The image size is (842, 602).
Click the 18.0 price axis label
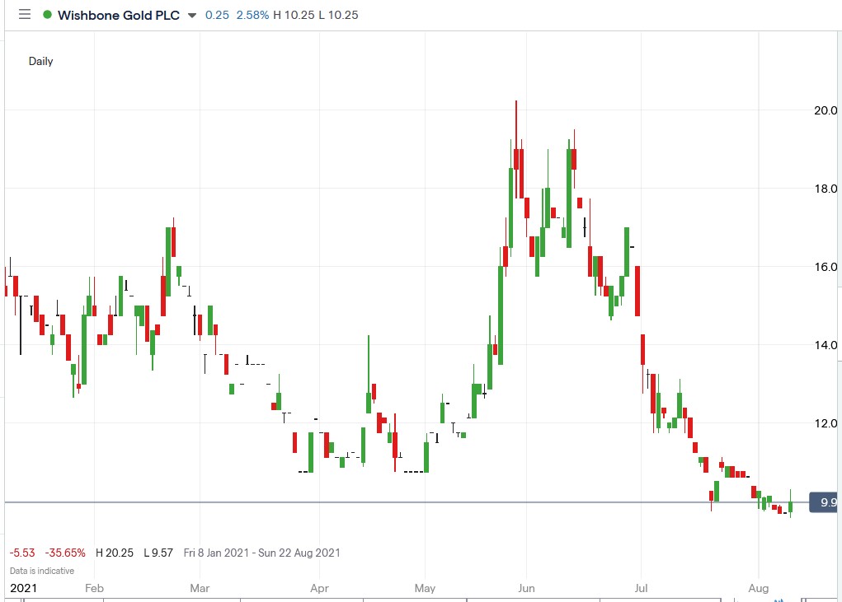click(x=826, y=189)
